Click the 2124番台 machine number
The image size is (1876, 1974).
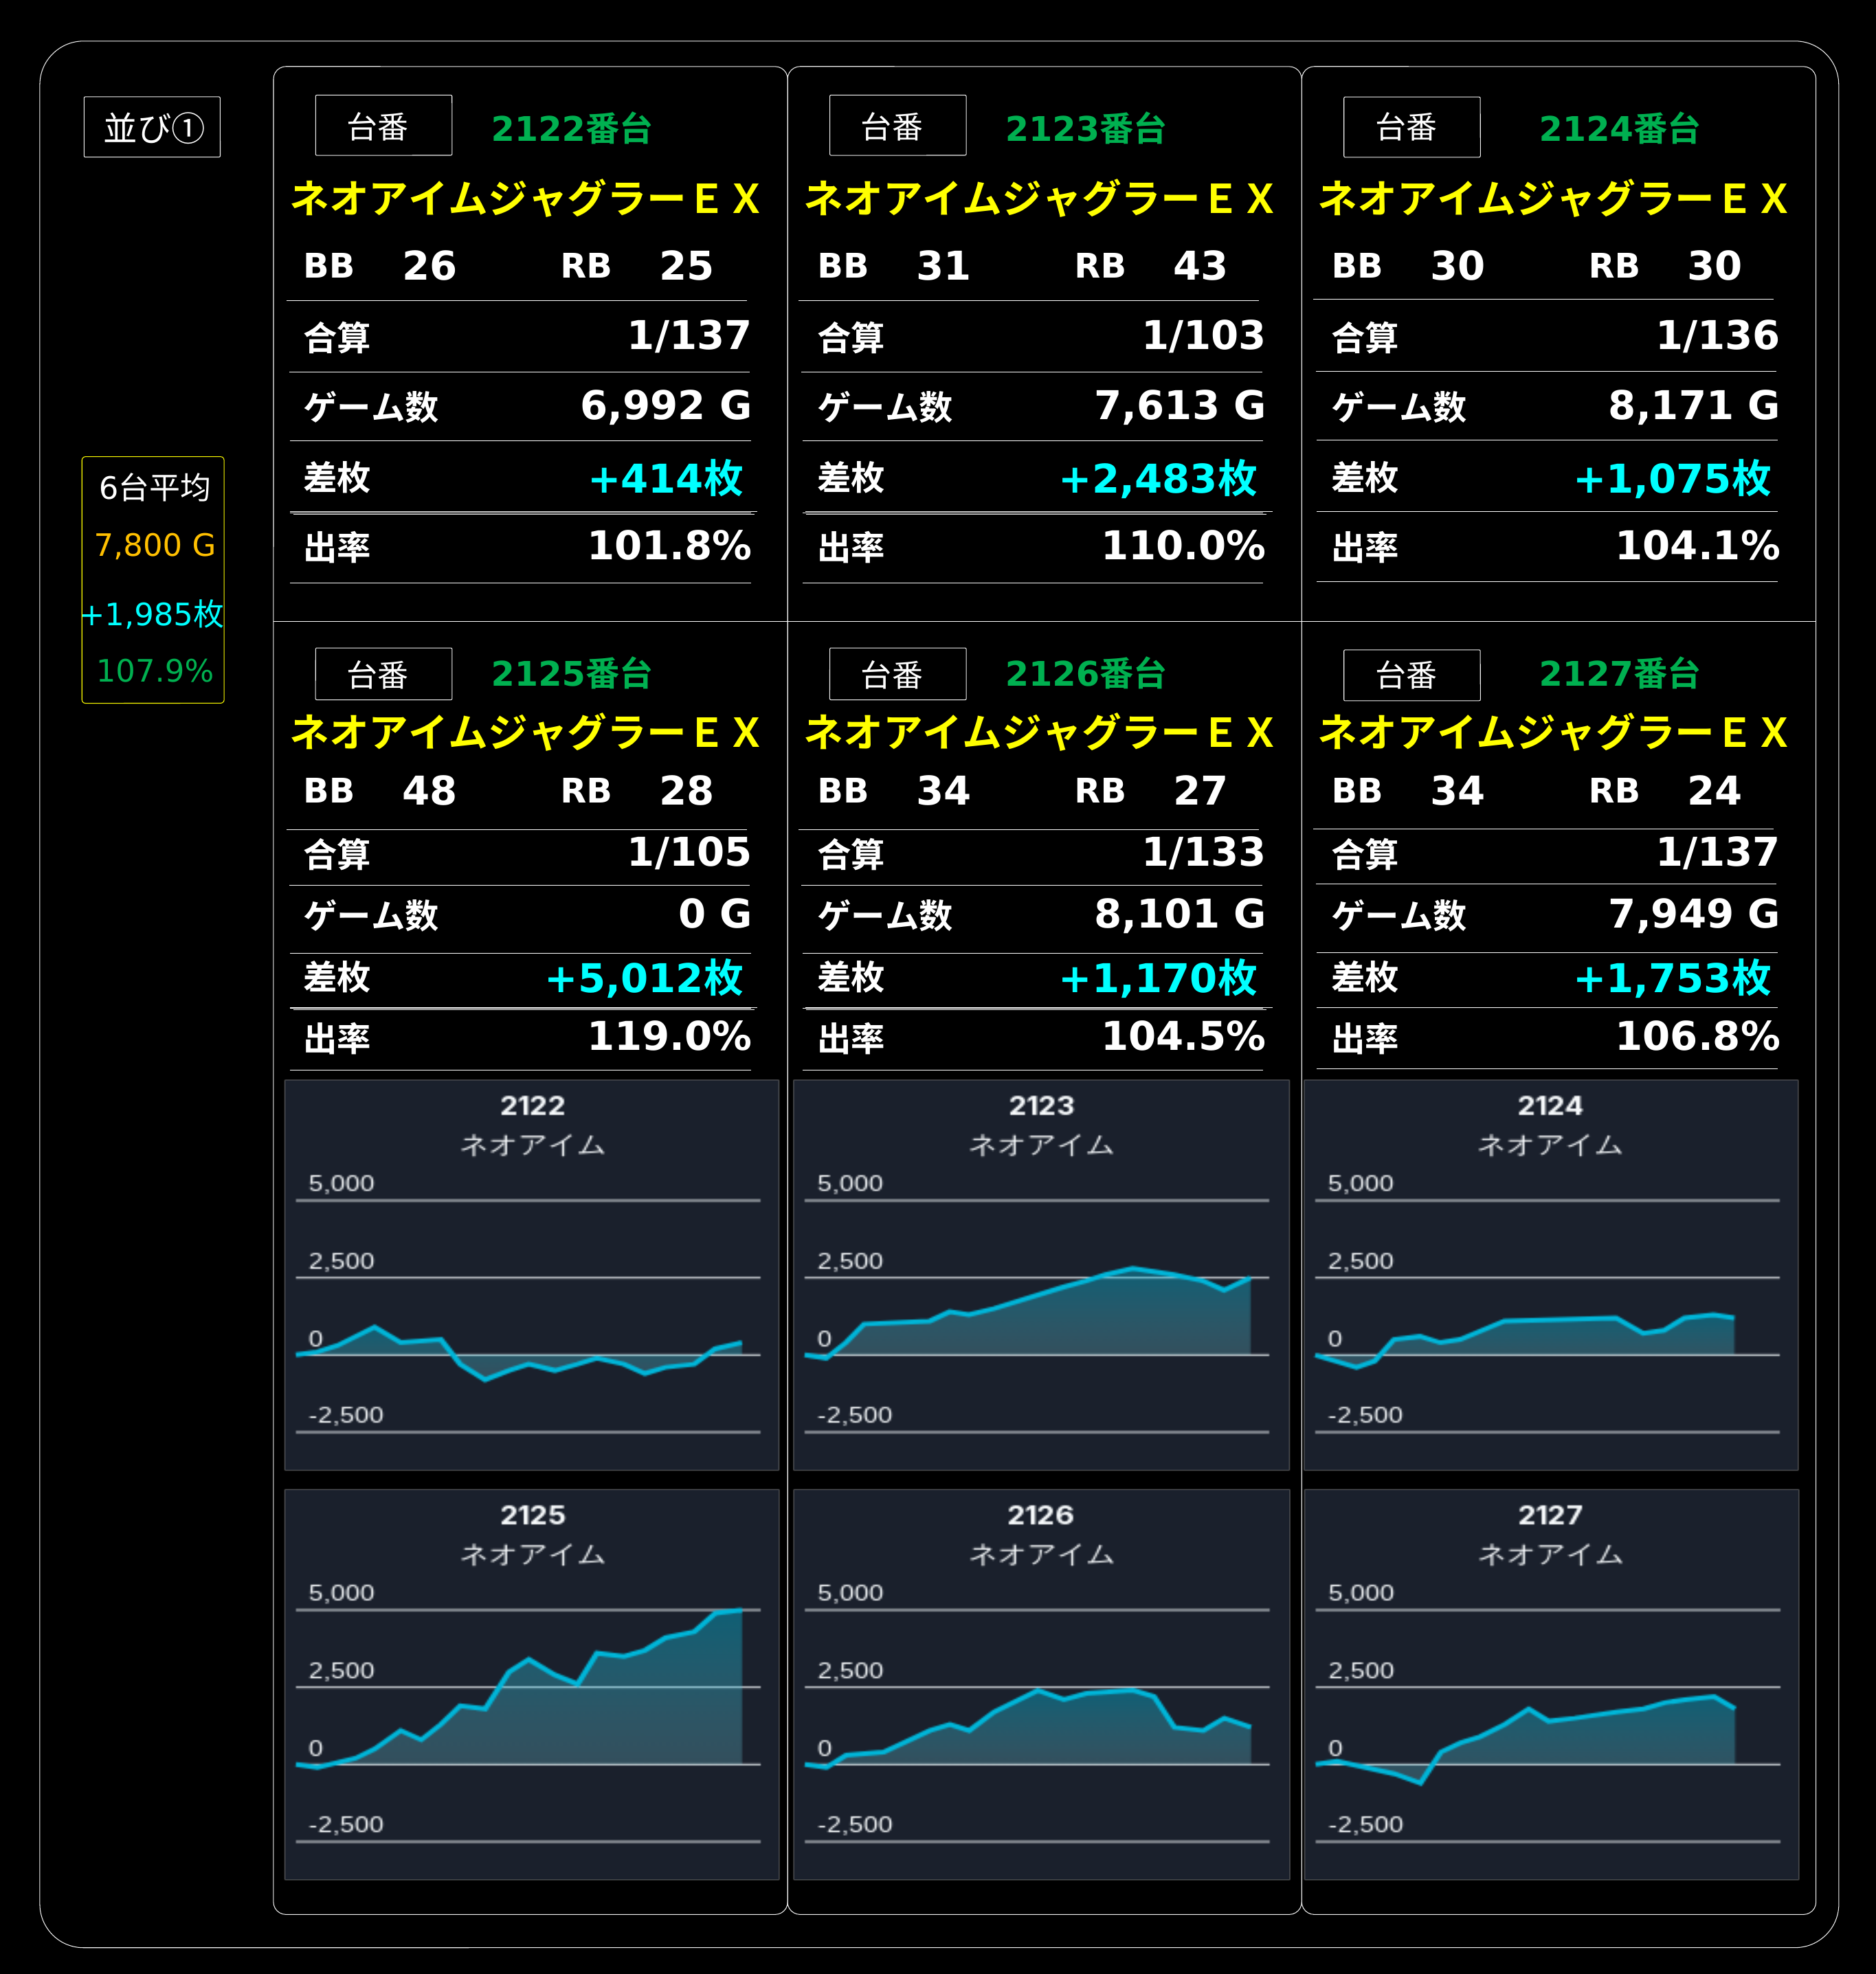pos(1619,129)
